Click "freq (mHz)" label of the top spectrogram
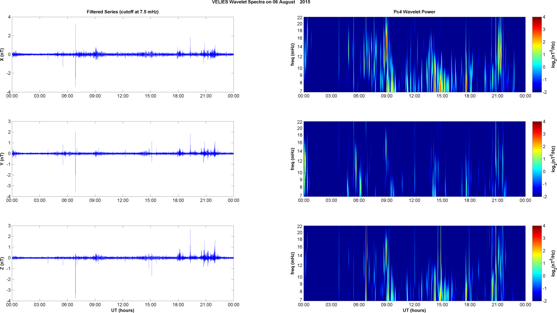The width and height of the screenshot is (557, 313). [x=293, y=54]
